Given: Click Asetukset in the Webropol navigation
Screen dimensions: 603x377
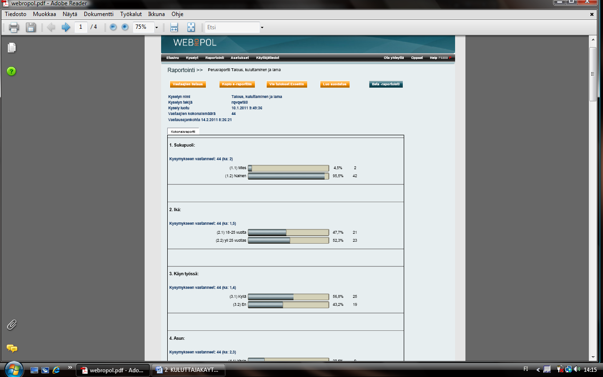Looking at the screenshot, I should 240,57.
